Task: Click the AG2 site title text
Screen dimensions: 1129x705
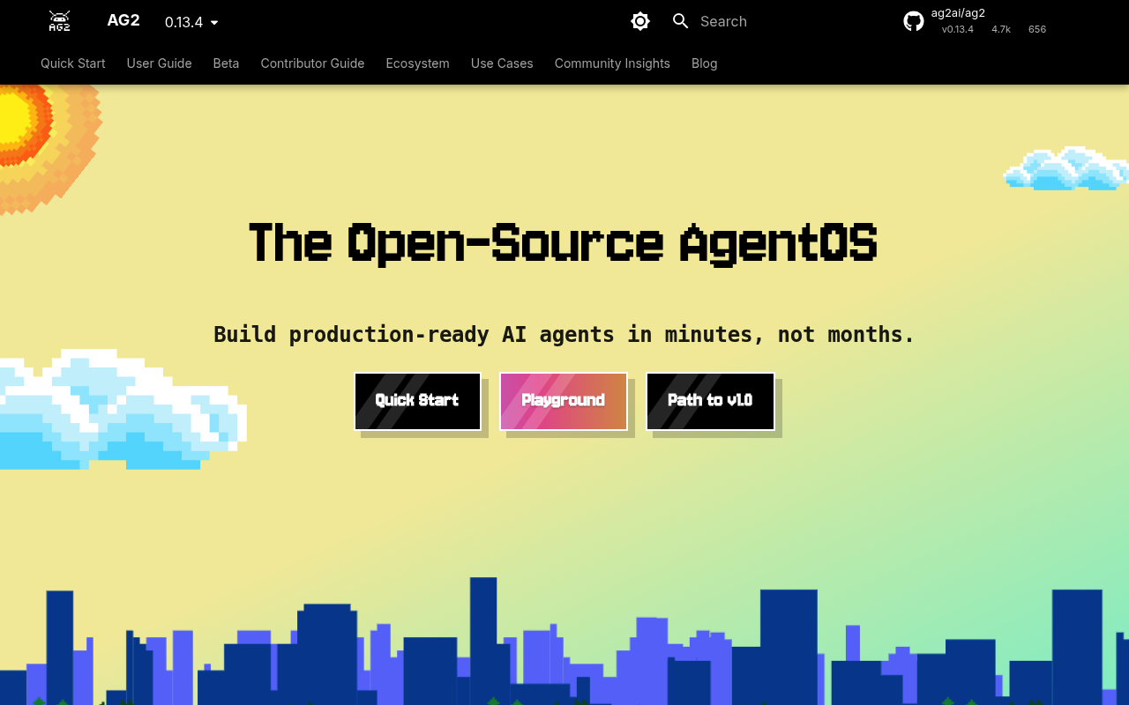Action: tap(123, 20)
